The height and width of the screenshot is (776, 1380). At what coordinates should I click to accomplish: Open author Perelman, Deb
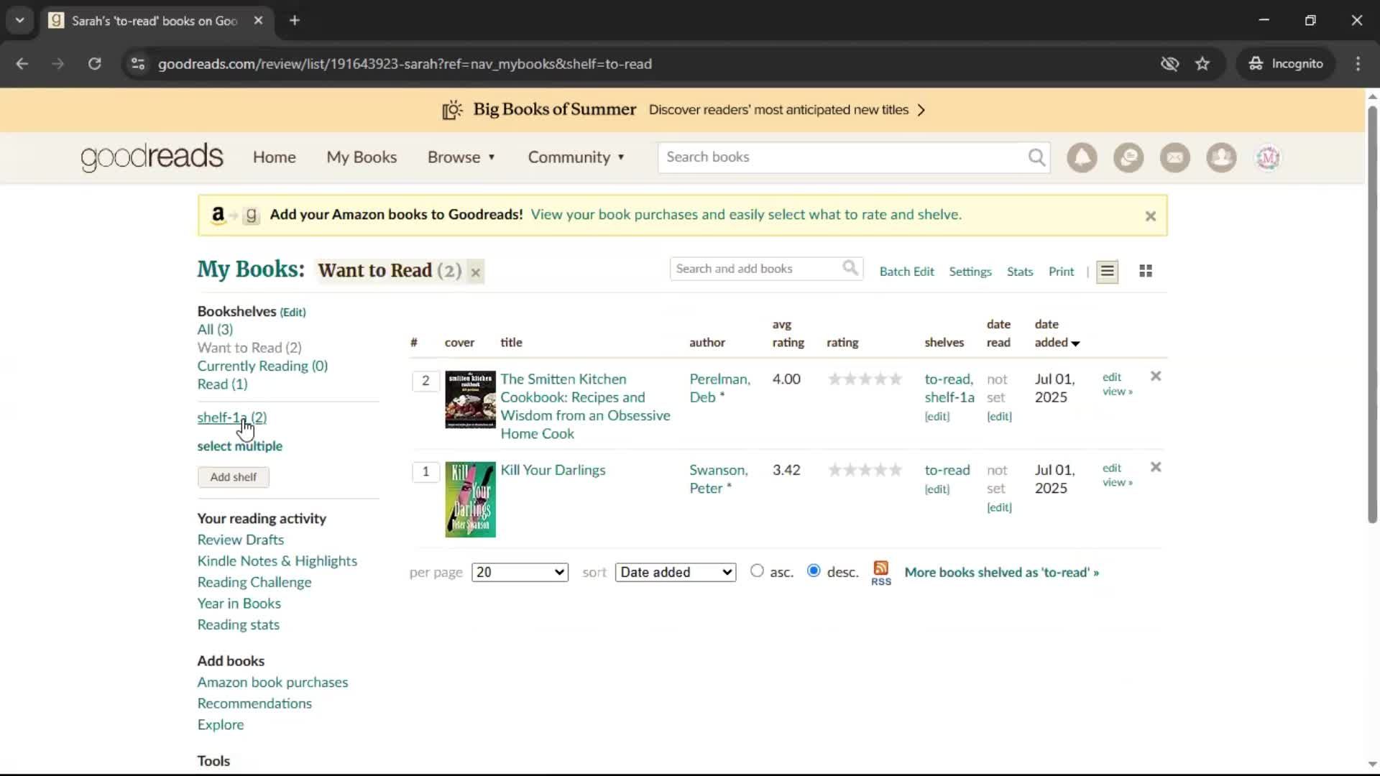click(719, 388)
